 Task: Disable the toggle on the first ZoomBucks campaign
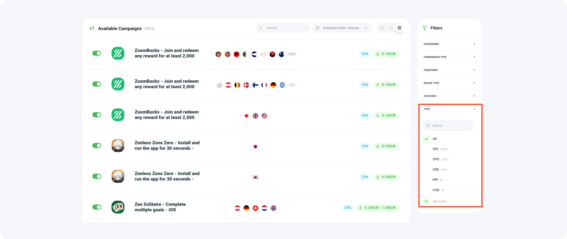[x=97, y=54]
